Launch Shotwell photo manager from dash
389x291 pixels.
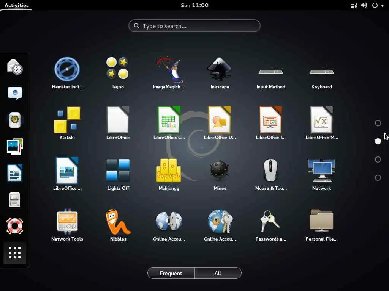click(x=15, y=147)
